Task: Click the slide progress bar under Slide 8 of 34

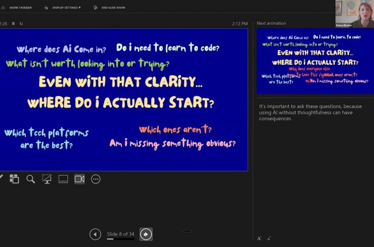Action: [x=120, y=239]
